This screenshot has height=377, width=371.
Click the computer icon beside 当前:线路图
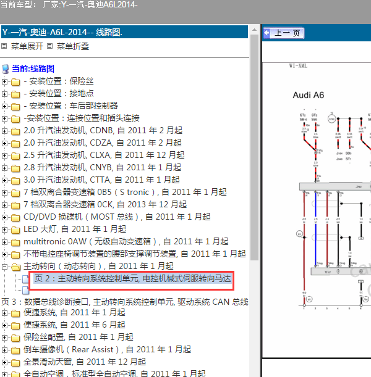click(x=6, y=69)
